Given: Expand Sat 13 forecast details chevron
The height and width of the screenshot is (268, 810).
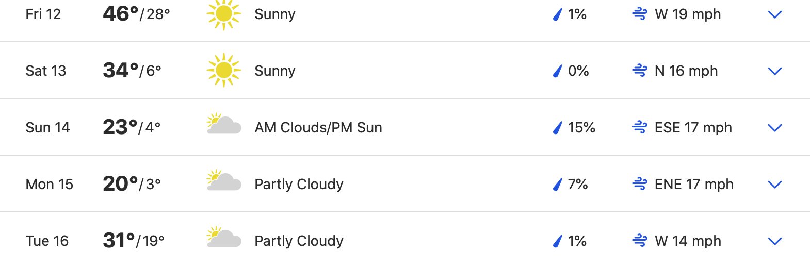Looking at the screenshot, I should [775, 71].
